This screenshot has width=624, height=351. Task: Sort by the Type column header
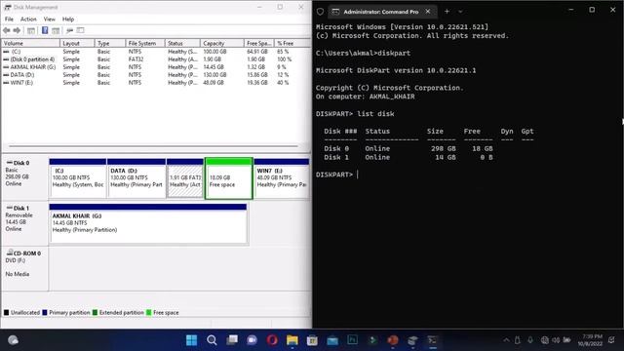pos(110,43)
